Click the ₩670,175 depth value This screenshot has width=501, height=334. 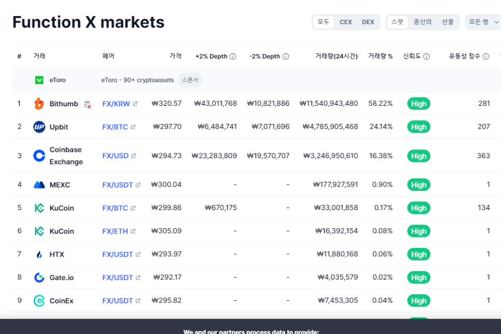pos(221,208)
